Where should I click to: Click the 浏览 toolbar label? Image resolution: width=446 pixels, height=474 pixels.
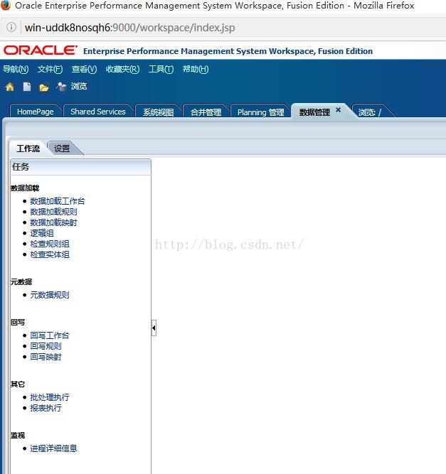point(79,87)
